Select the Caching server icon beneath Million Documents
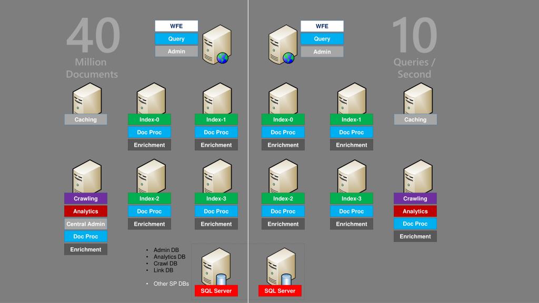This screenshot has height=303, width=539. pyautogui.click(x=87, y=98)
